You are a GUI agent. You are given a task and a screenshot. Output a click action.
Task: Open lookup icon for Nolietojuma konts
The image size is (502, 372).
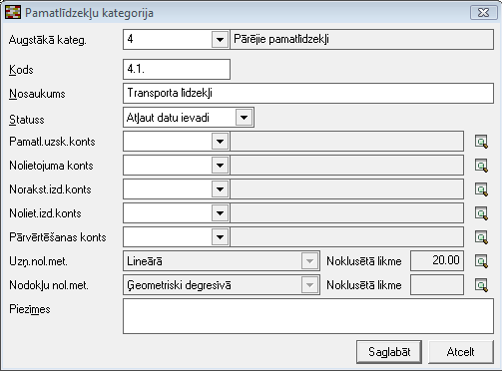(481, 166)
